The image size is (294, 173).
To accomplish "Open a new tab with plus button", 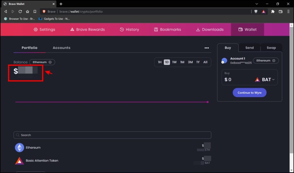I will [x=61, y=4].
